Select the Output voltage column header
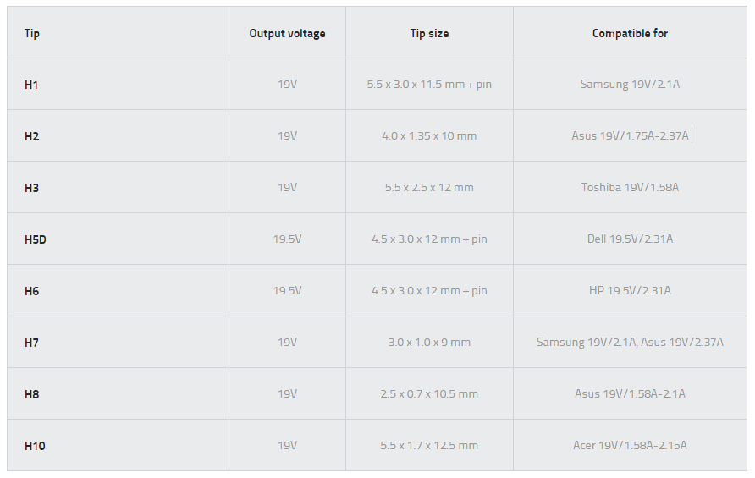The image size is (755, 478). [x=287, y=33]
